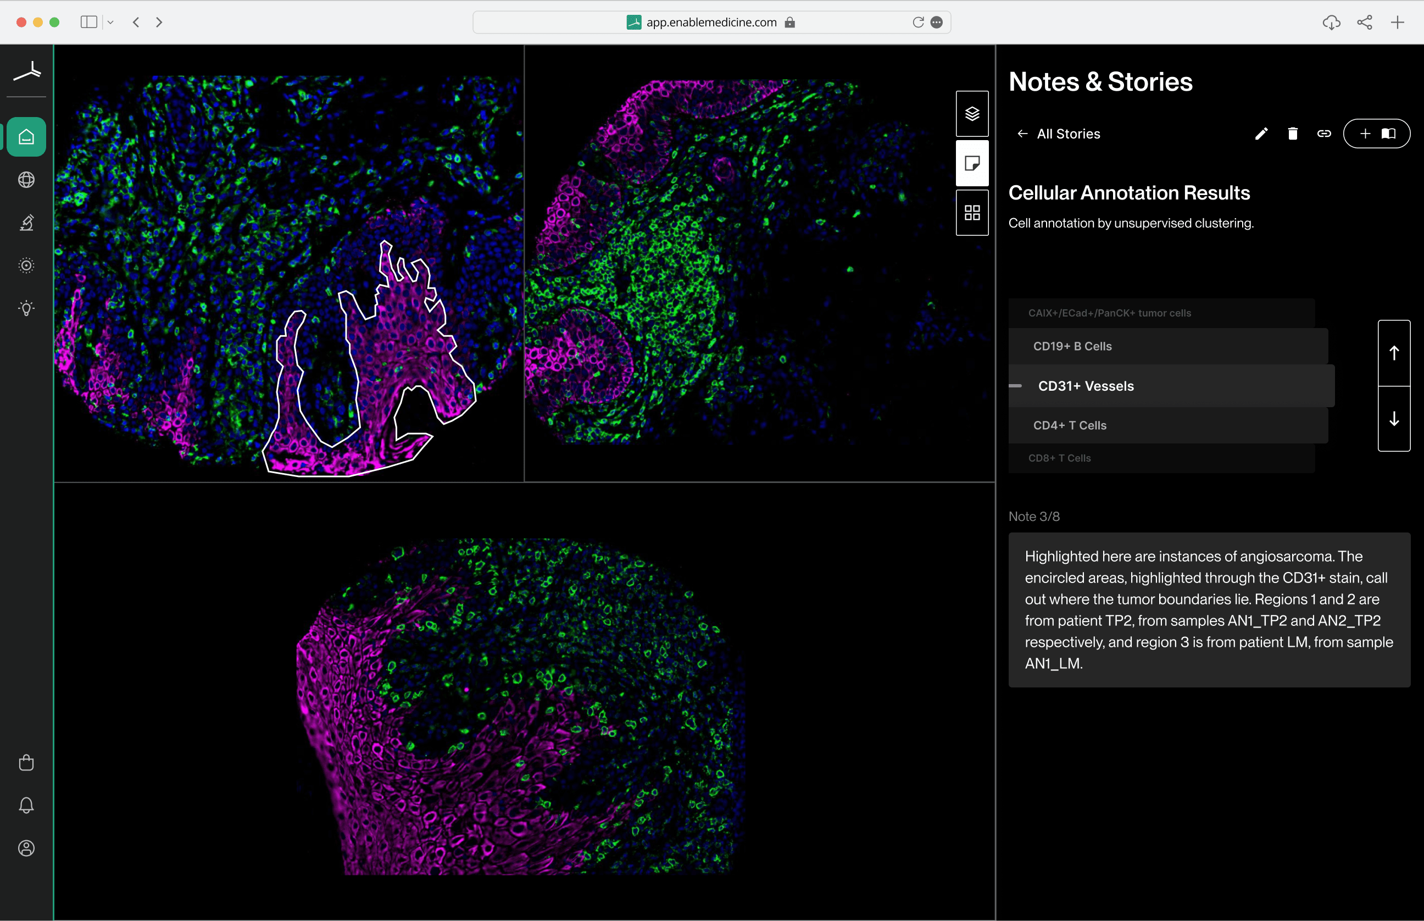The height and width of the screenshot is (921, 1424).
Task: Click the Enable Medicine logo
Action: [x=27, y=71]
